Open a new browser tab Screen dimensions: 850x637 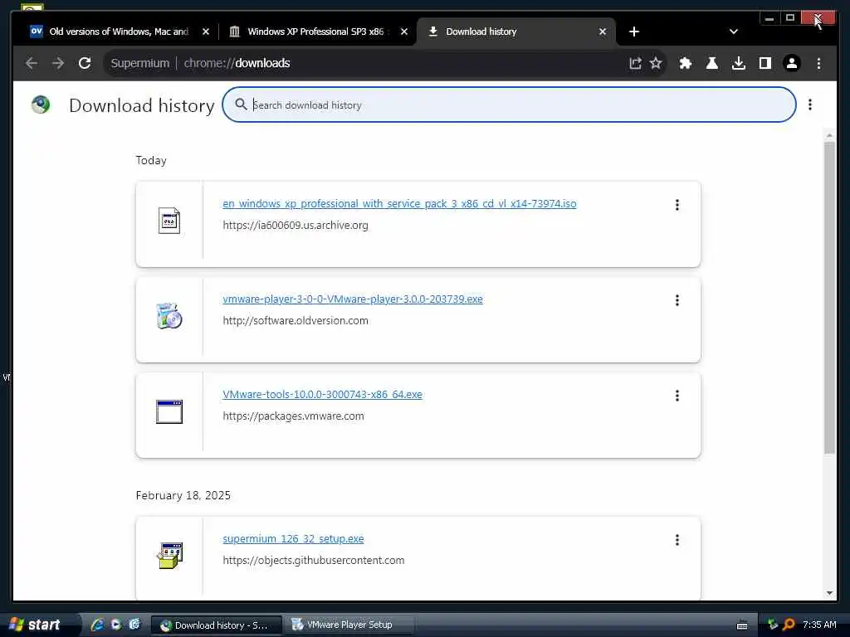coord(633,32)
